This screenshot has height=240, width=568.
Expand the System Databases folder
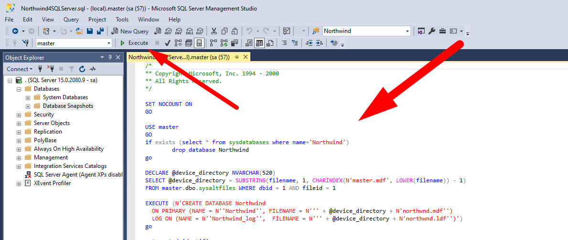[28, 97]
